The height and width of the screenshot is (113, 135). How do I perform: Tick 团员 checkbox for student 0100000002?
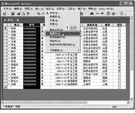tap(119, 31)
